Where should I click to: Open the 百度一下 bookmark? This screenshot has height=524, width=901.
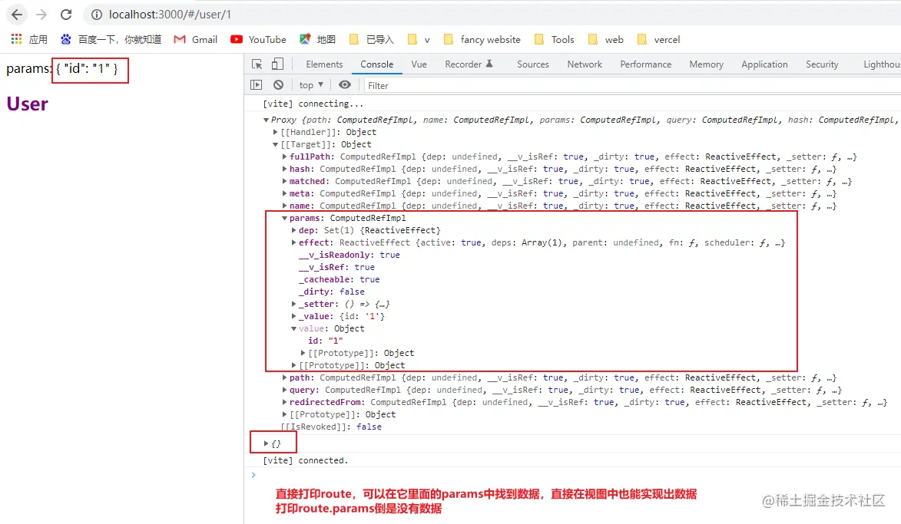111,39
